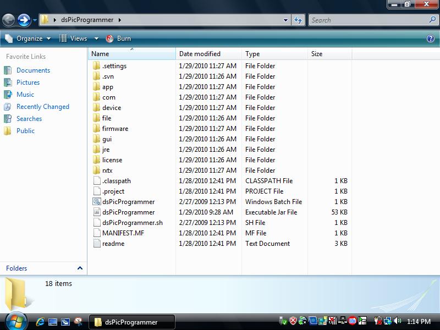
Task: Select the dsPicProgrammer Executable Jar file icon
Action: point(97,212)
